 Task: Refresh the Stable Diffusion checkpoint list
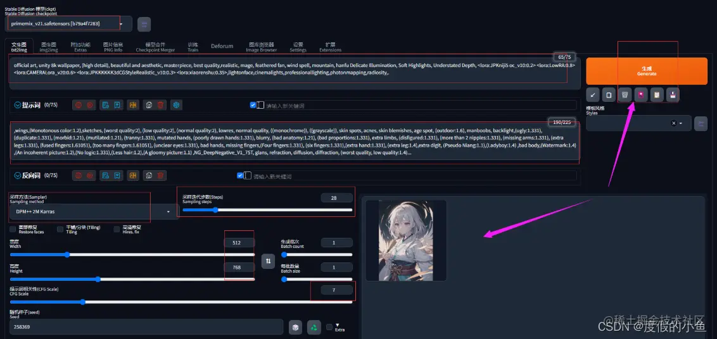coord(144,25)
